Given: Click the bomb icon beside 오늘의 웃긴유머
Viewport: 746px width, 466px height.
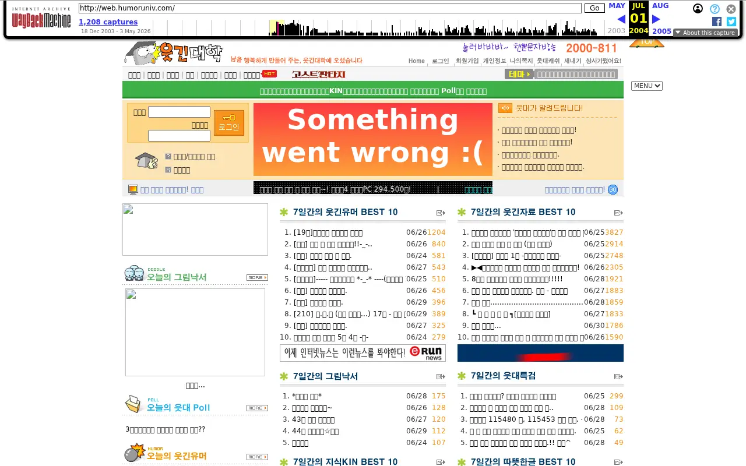Looking at the screenshot, I should coord(135,453).
